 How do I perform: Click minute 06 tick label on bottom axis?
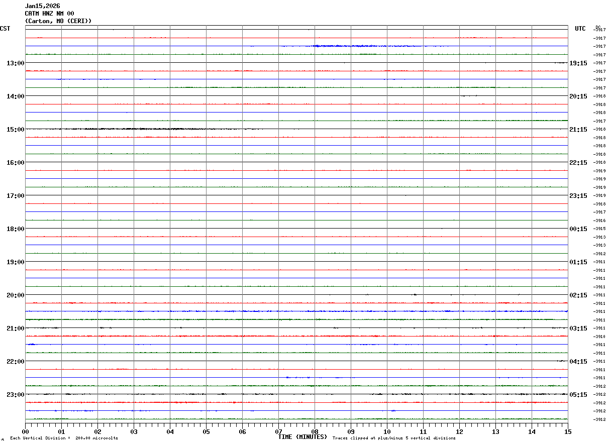242,431
